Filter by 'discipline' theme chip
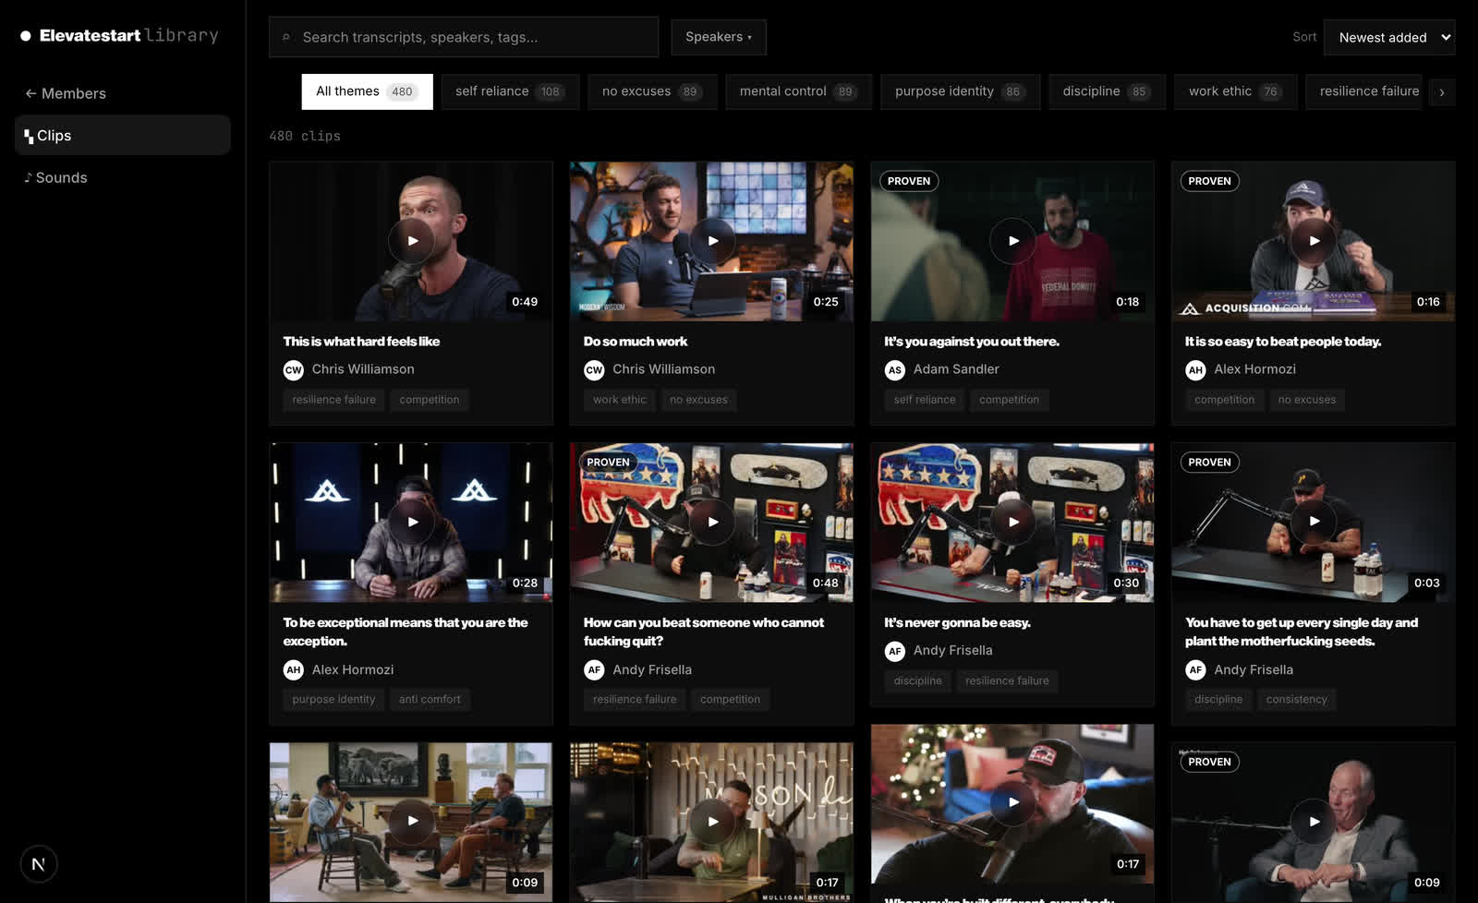The image size is (1478, 903). click(1107, 91)
